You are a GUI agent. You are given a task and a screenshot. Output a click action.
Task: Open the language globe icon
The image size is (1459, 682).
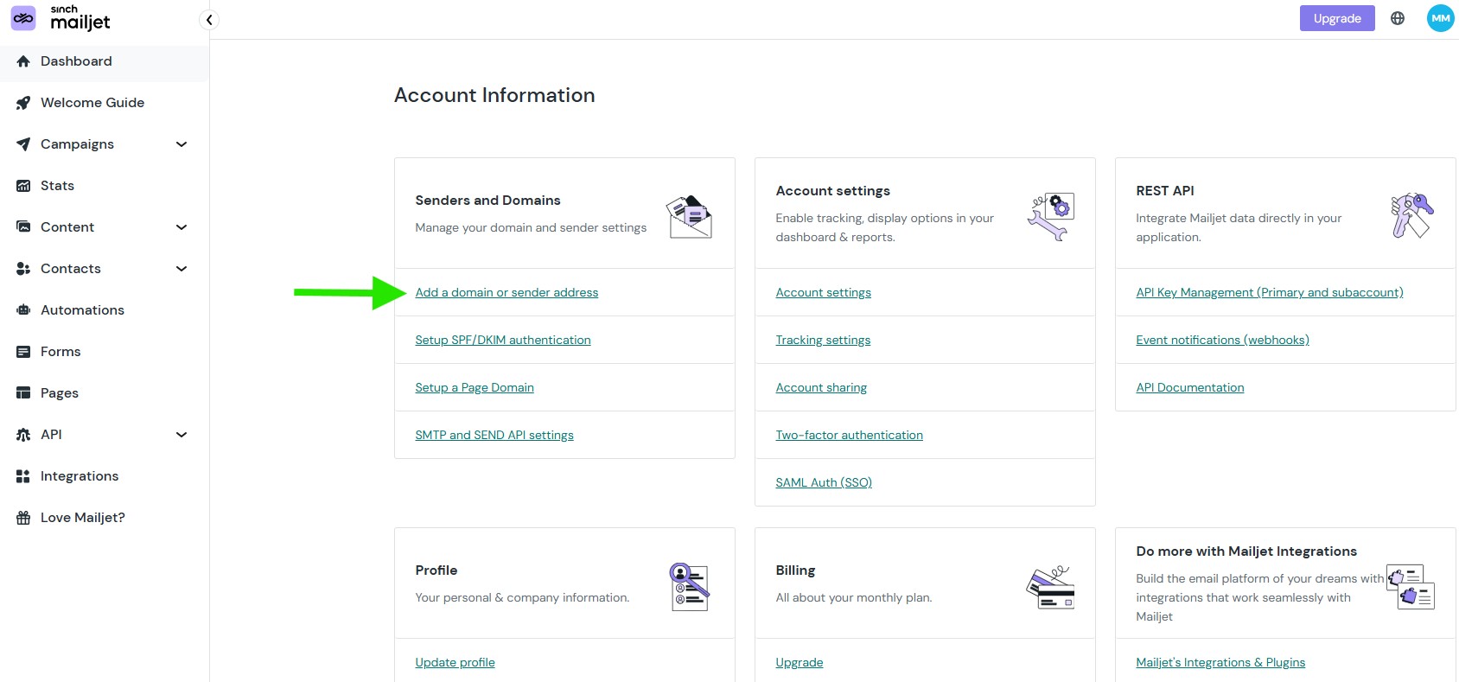tap(1397, 18)
